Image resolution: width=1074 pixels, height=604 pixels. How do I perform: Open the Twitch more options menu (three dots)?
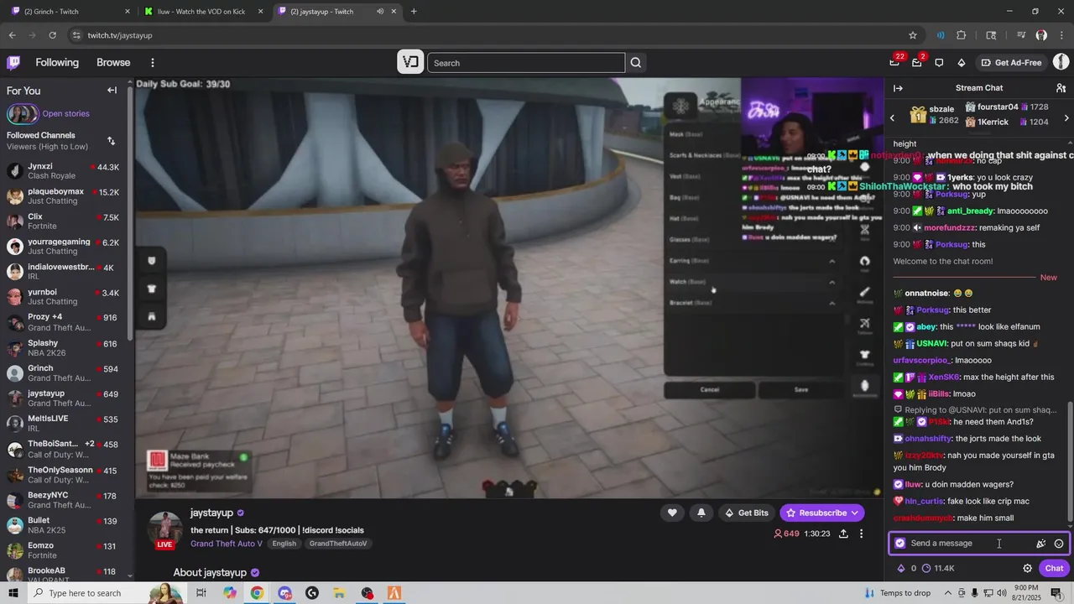coord(153,63)
